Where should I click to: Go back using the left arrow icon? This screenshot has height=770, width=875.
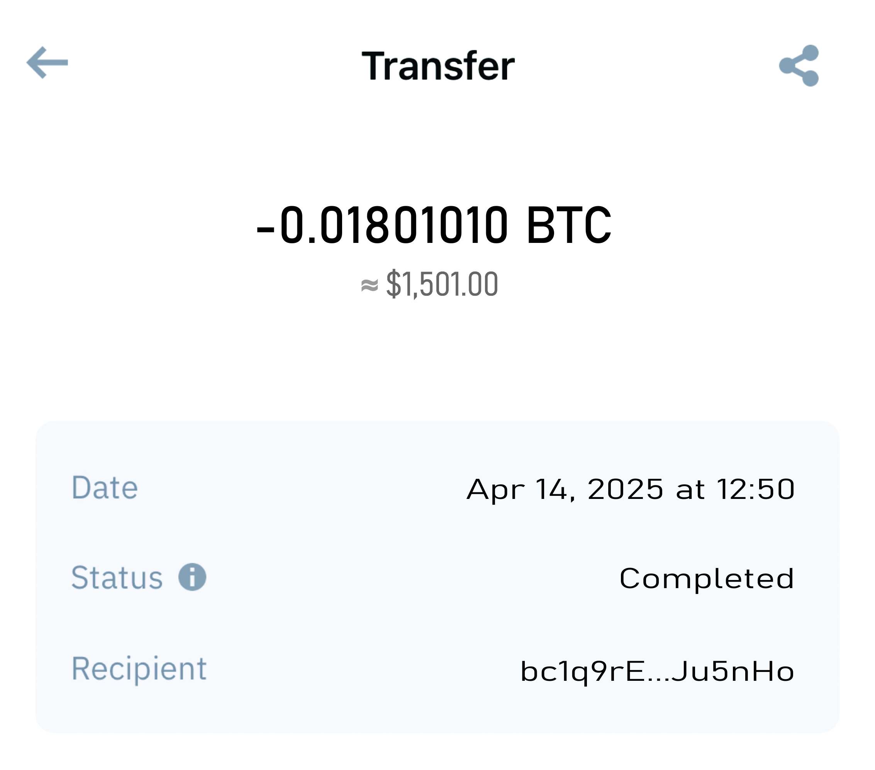click(47, 63)
